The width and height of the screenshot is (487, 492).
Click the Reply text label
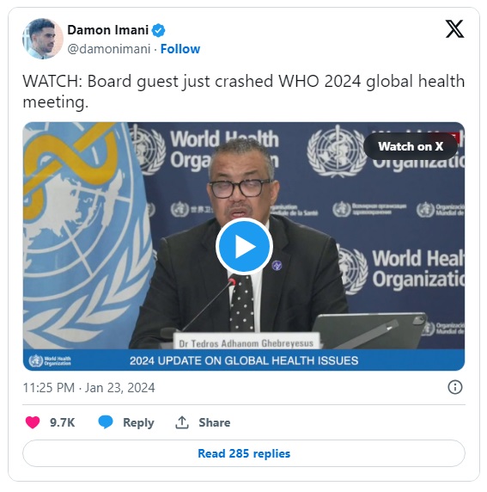coord(138,422)
